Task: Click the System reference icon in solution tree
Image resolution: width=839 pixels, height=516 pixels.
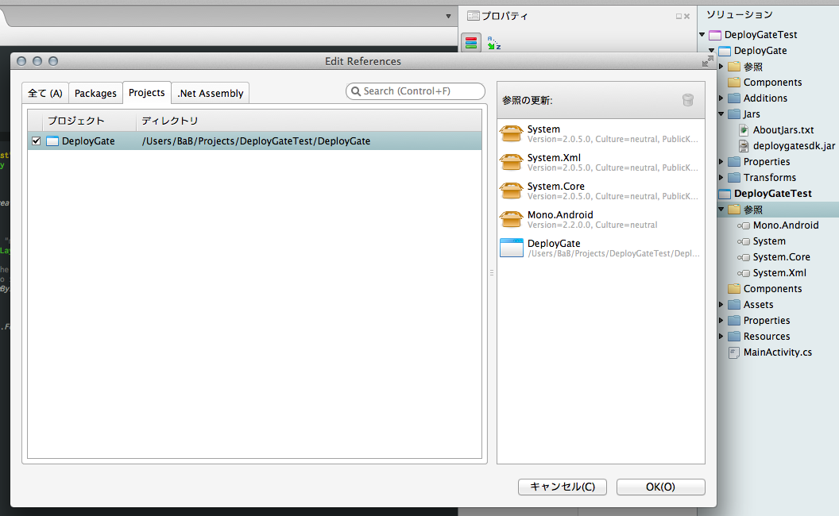Action: point(744,241)
